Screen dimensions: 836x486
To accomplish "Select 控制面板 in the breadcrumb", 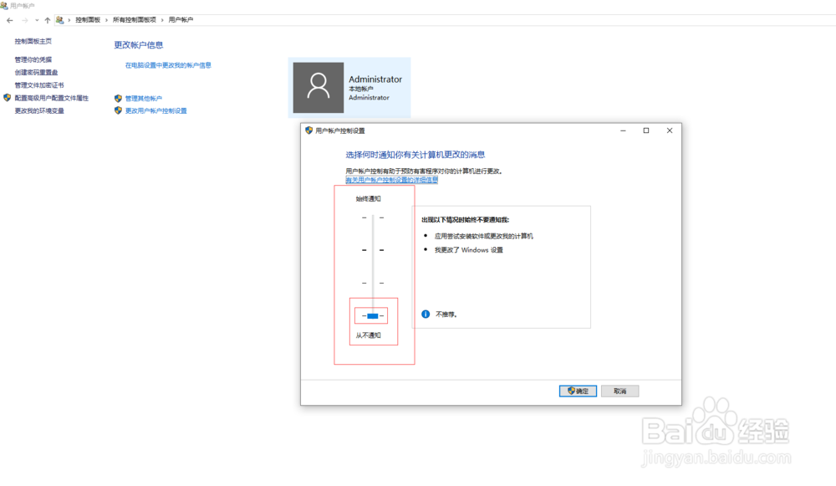I will point(88,20).
